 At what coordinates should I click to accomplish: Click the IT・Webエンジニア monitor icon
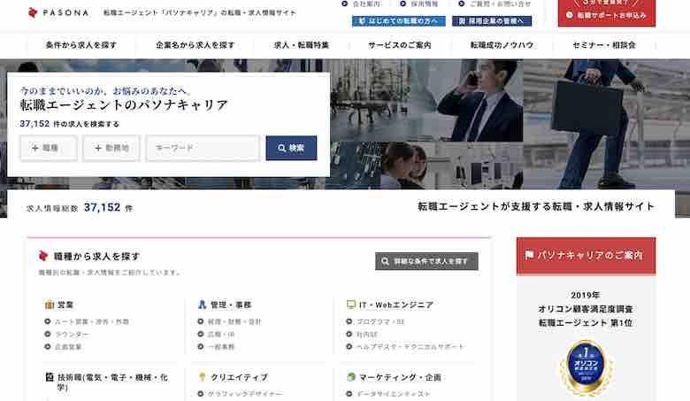pyautogui.click(x=350, y=305)
